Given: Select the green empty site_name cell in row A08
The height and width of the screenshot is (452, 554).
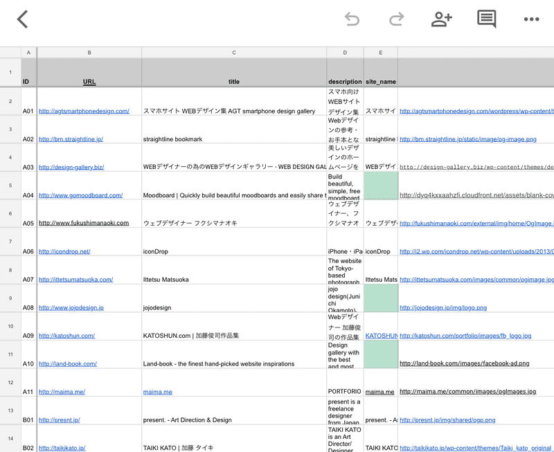Looking at the screenshot, I should [x=380, y=298].
